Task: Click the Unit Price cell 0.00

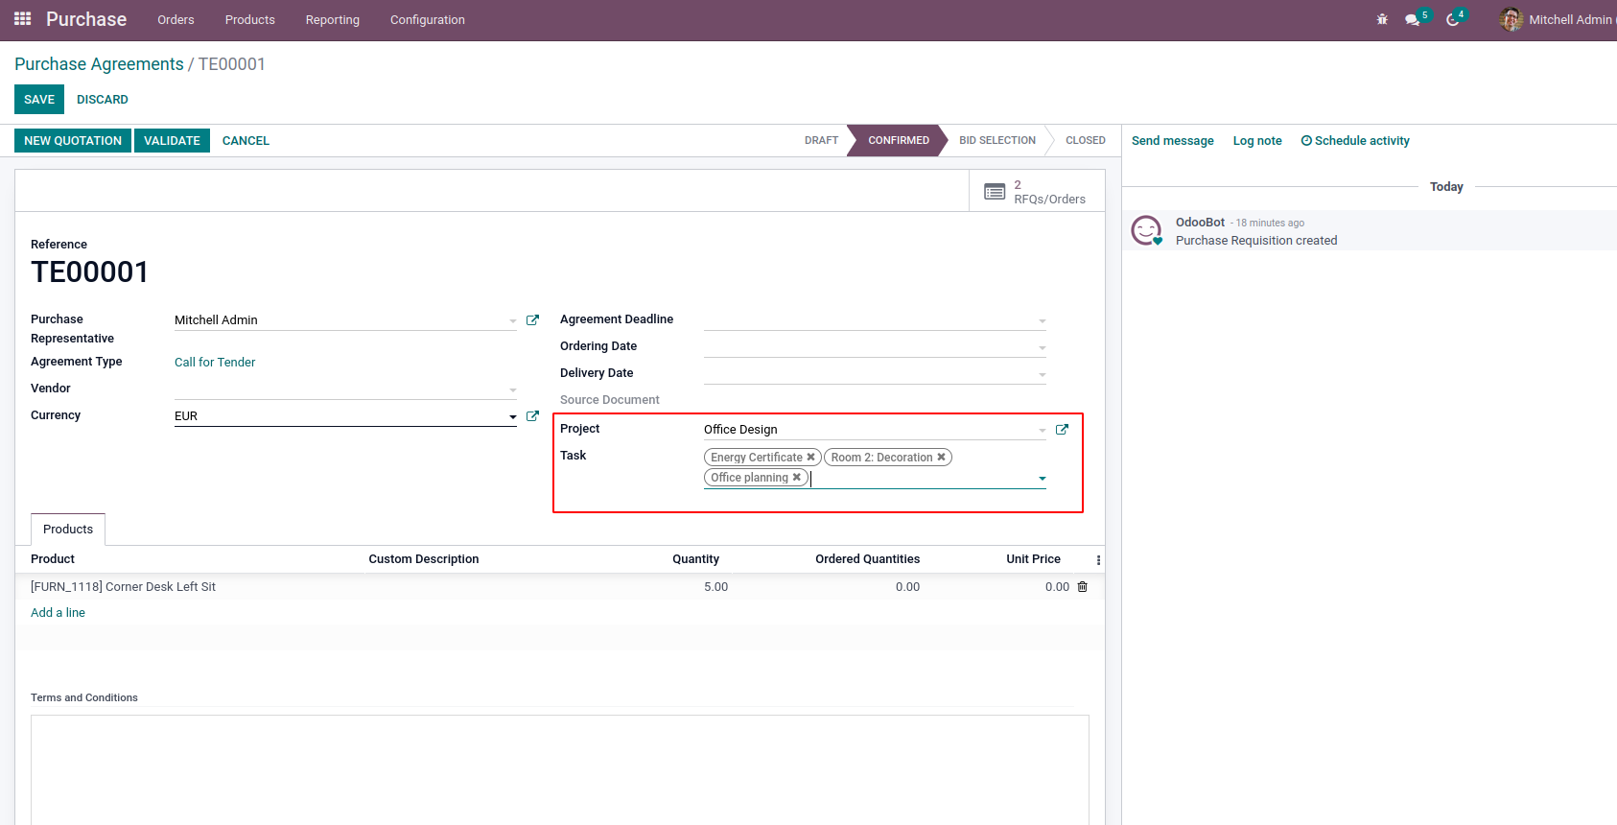Action: (x=1057, y=587)
